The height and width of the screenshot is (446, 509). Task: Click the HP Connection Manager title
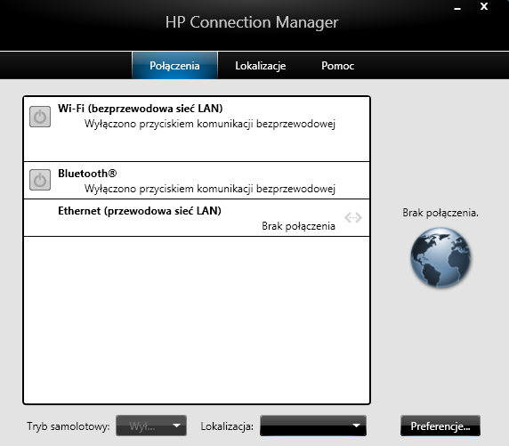[252, 22]
